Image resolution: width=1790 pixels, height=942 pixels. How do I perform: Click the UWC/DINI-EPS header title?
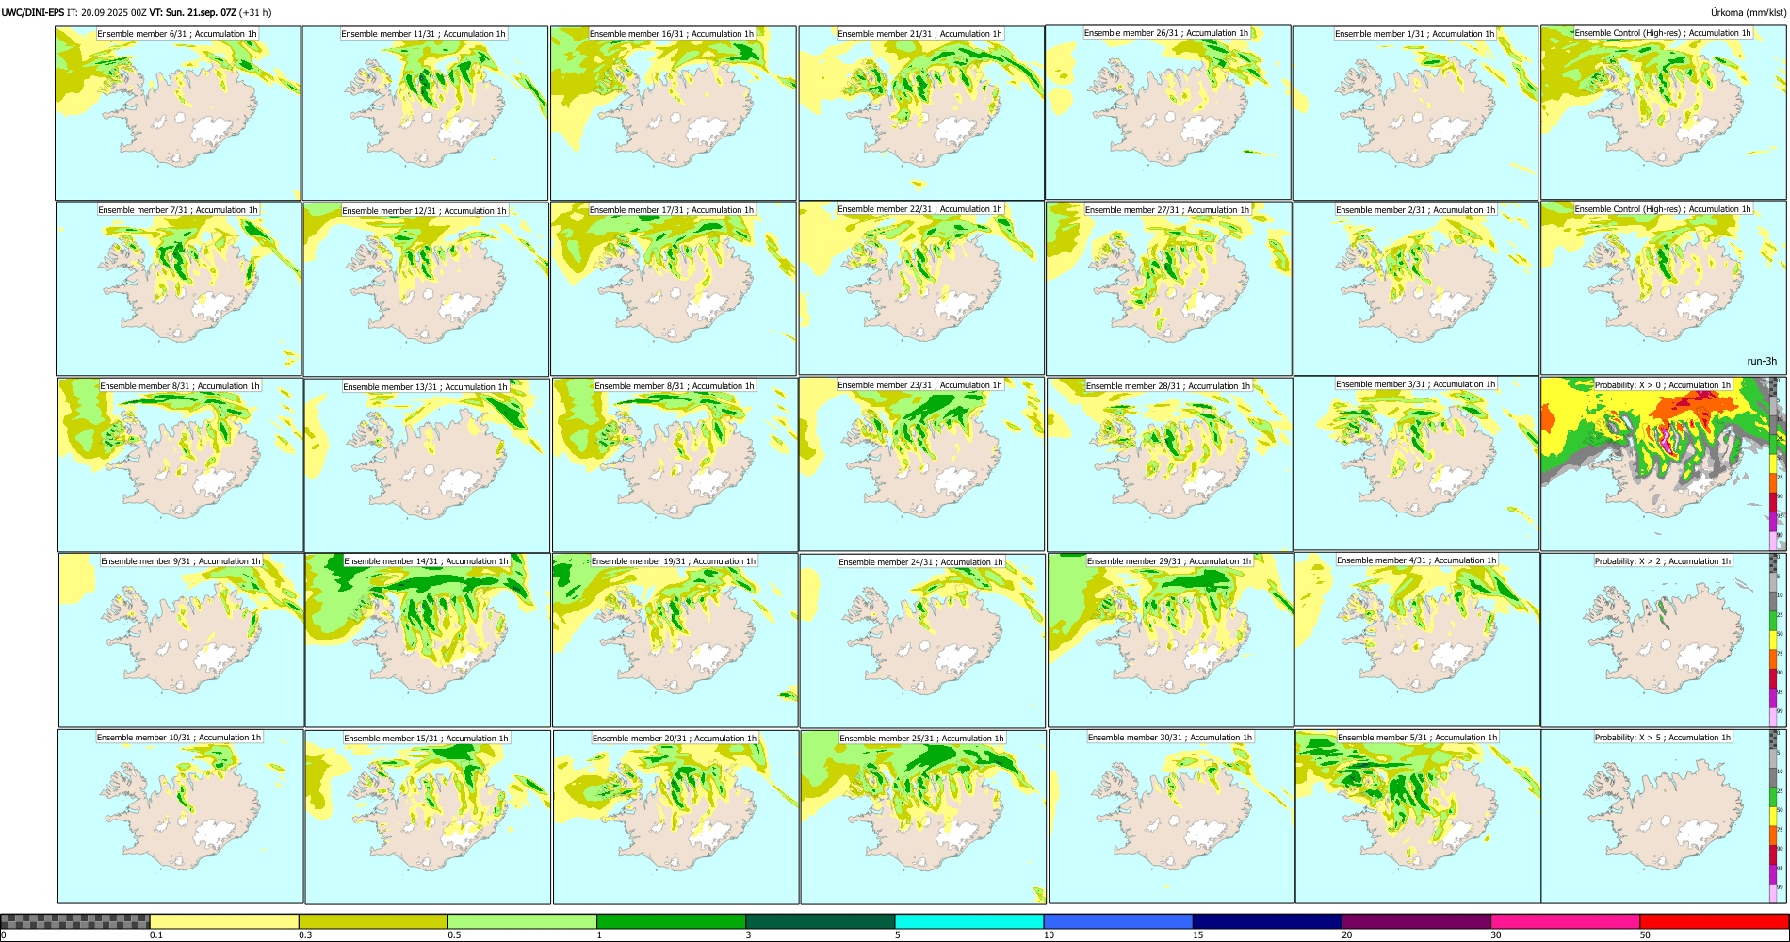(33, 12)
